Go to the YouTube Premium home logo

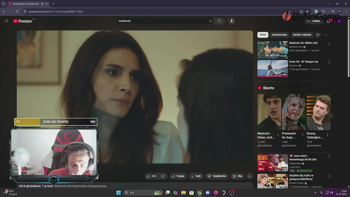click(22, 21)
